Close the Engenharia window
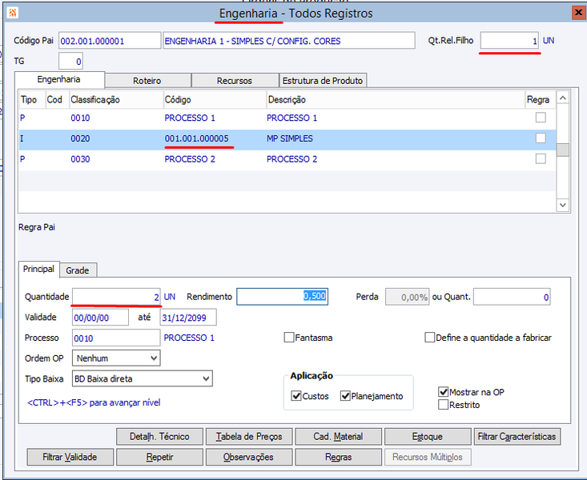This screenshot has width=587, height=480. coord(577,13)
